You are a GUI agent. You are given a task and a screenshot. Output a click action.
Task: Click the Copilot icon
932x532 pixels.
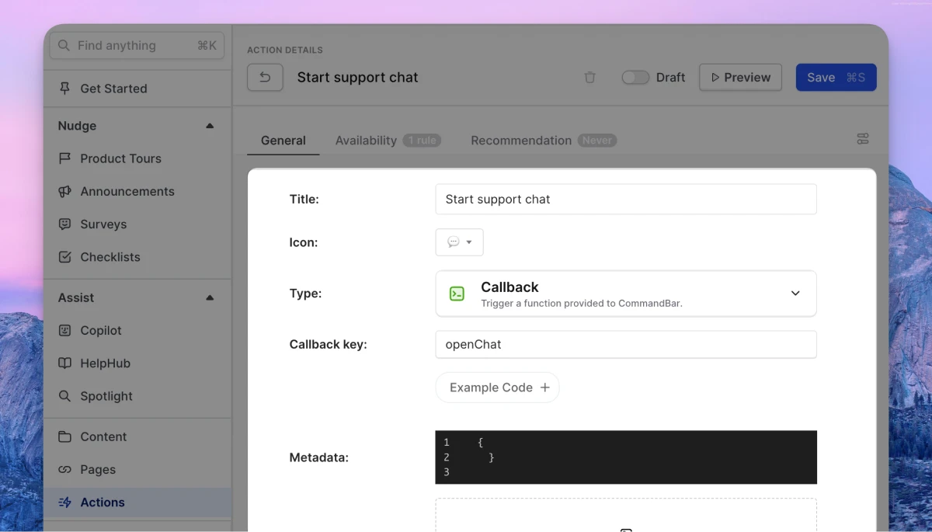point(65,330)
